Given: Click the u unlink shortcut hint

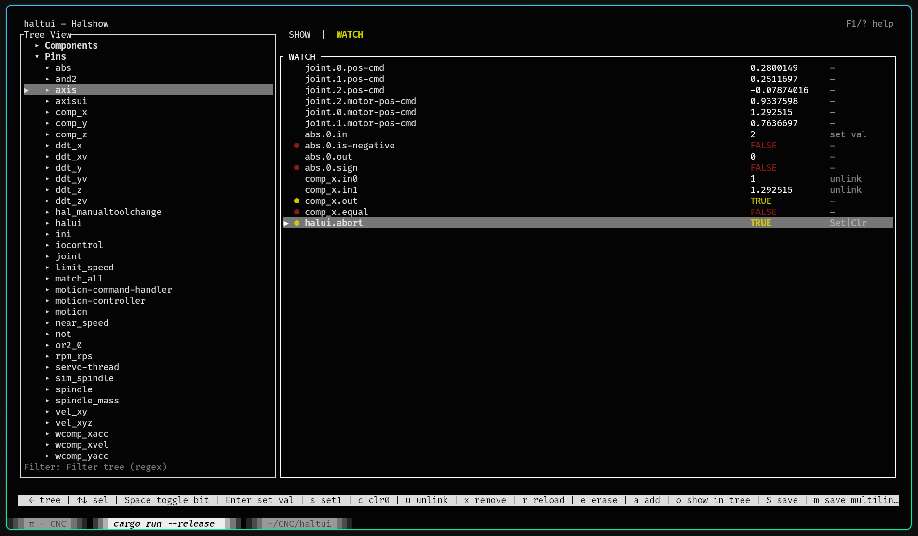Looking at the screenshot, I should coord(427,500).
